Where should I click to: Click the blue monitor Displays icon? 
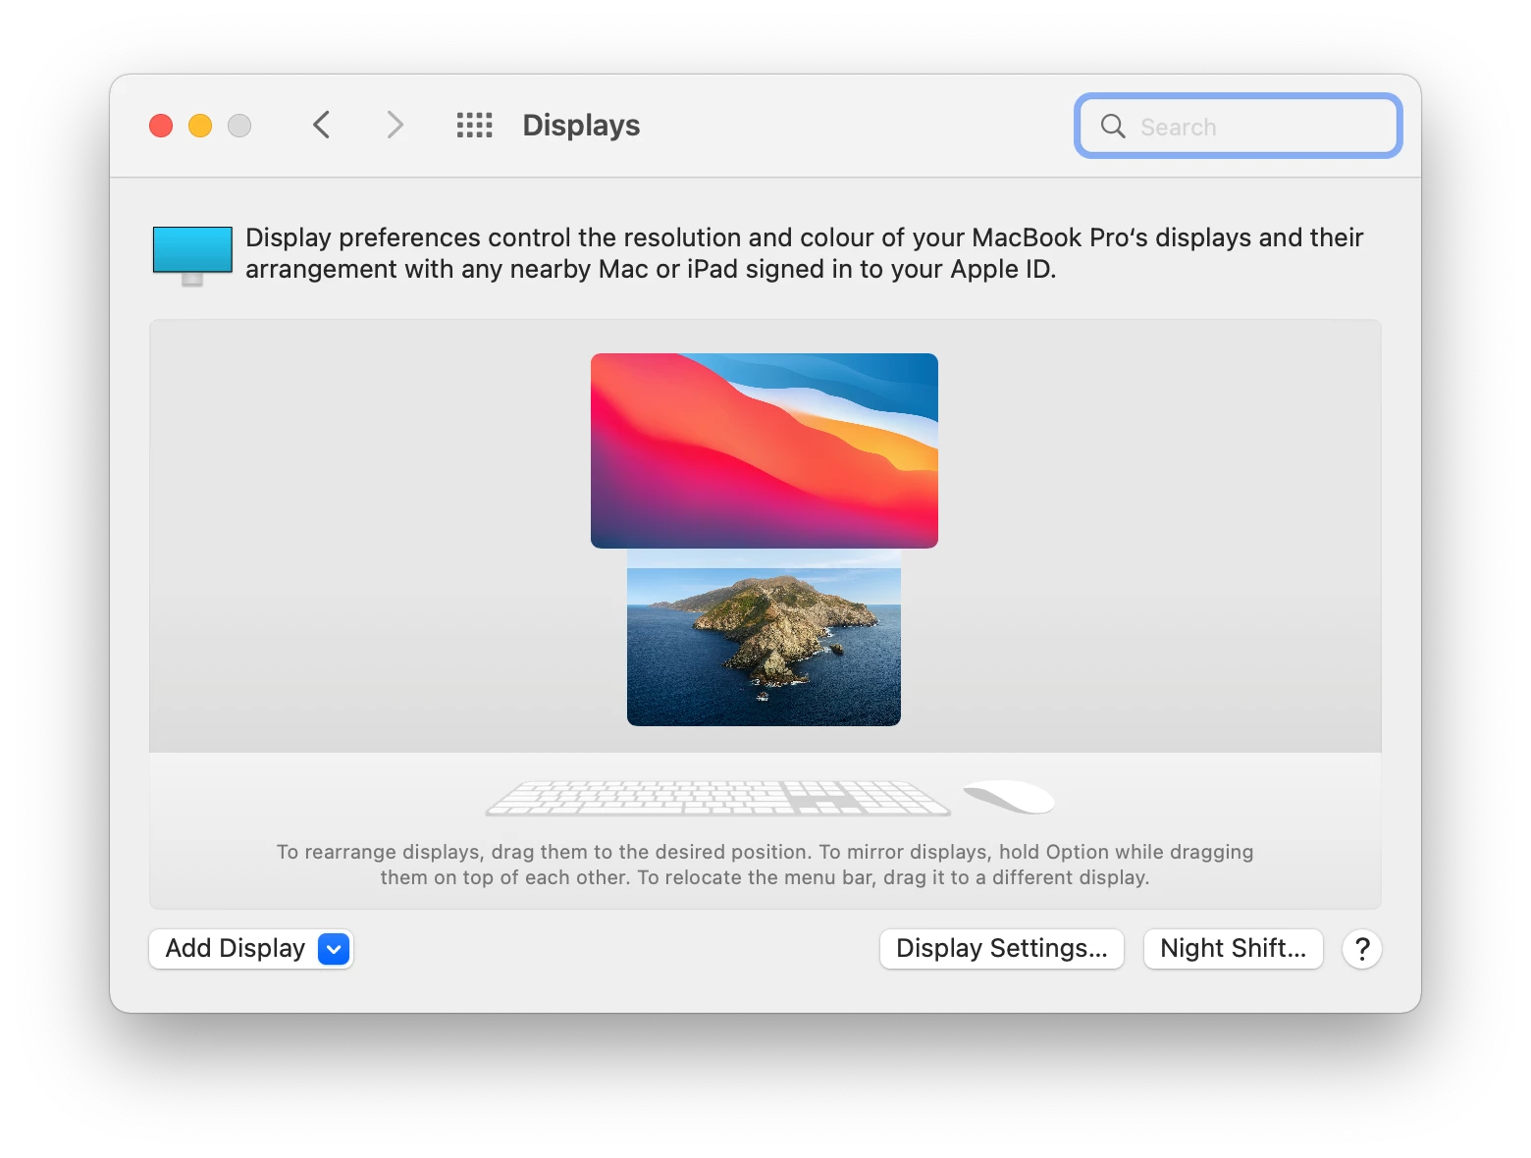click(192, 255)
